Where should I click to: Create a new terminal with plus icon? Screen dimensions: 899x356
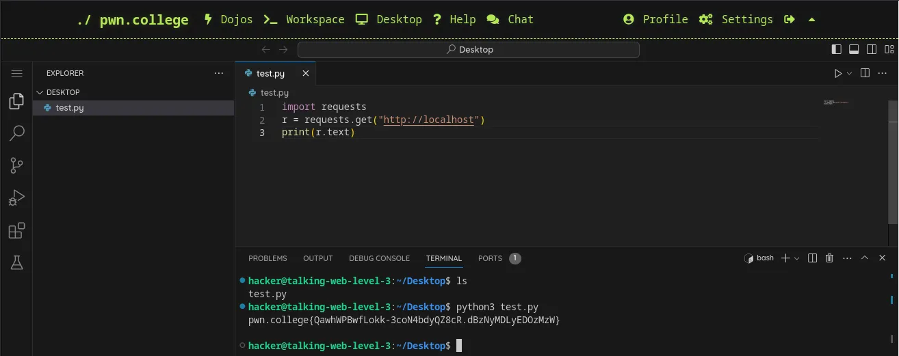click(785, 258)
